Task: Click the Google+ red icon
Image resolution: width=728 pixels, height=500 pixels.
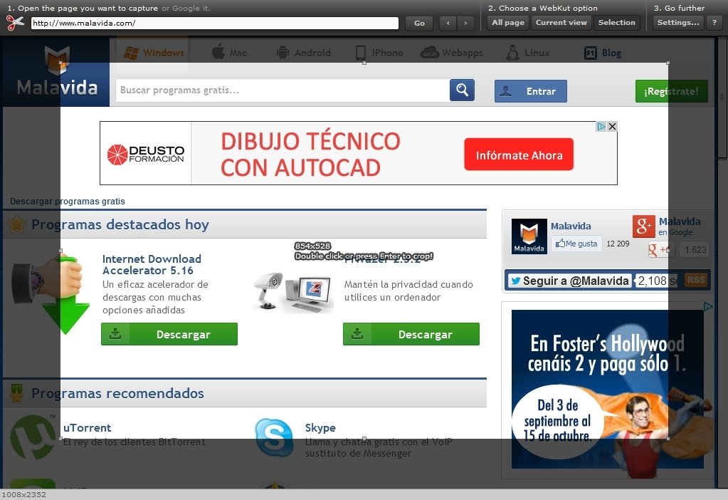Action: click(x=643, y=226)
